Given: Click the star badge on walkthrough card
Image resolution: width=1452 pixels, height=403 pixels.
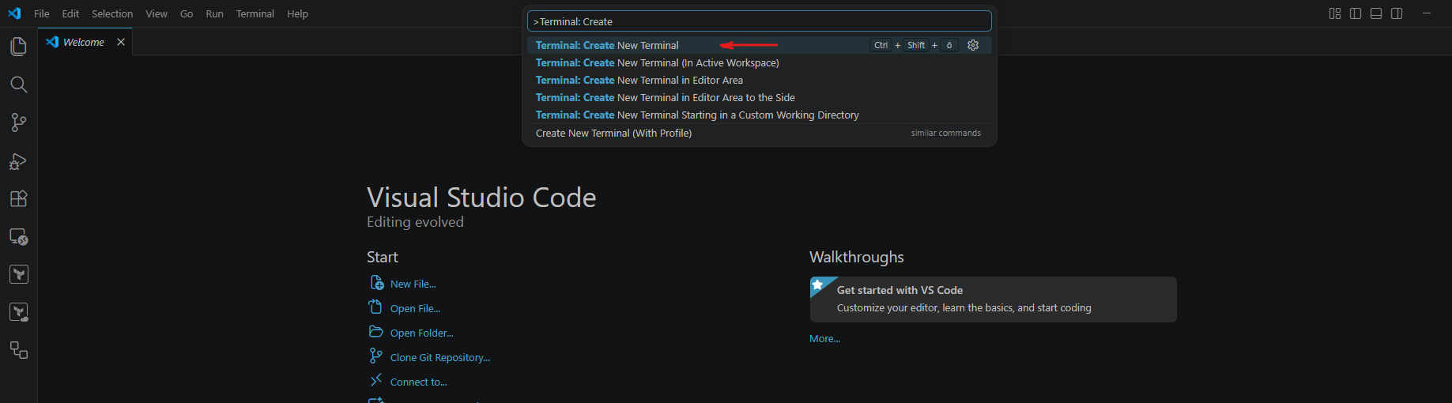Looking at the screenshot, I should 818,284.
